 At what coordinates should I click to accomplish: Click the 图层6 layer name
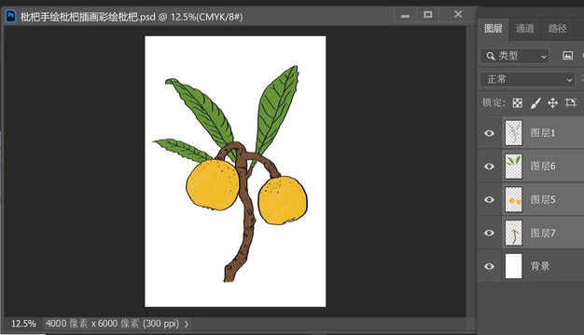(543, 166)
